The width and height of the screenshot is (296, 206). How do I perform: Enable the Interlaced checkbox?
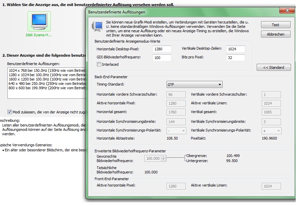pyautogui.click(x=99, y=64)
